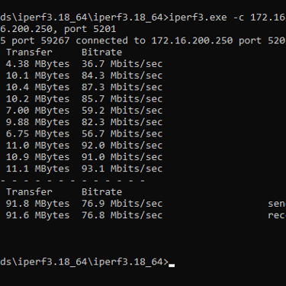
Task: Select the 92.0 Mbits/sec bitrate value
Action: pos(122,145)
